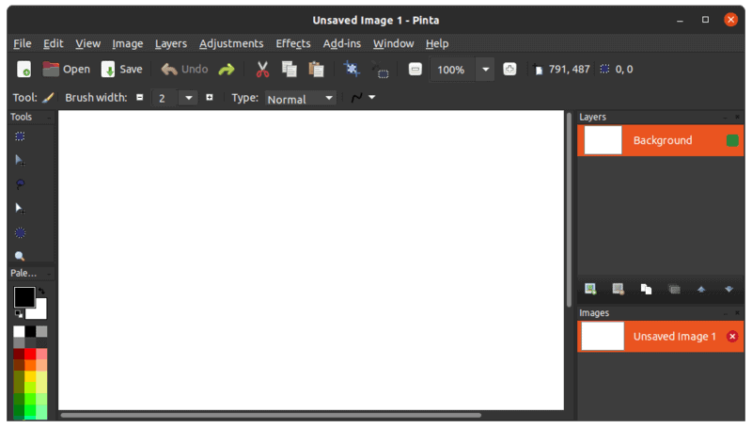Select the Lasso Select tool

(20, 183)
